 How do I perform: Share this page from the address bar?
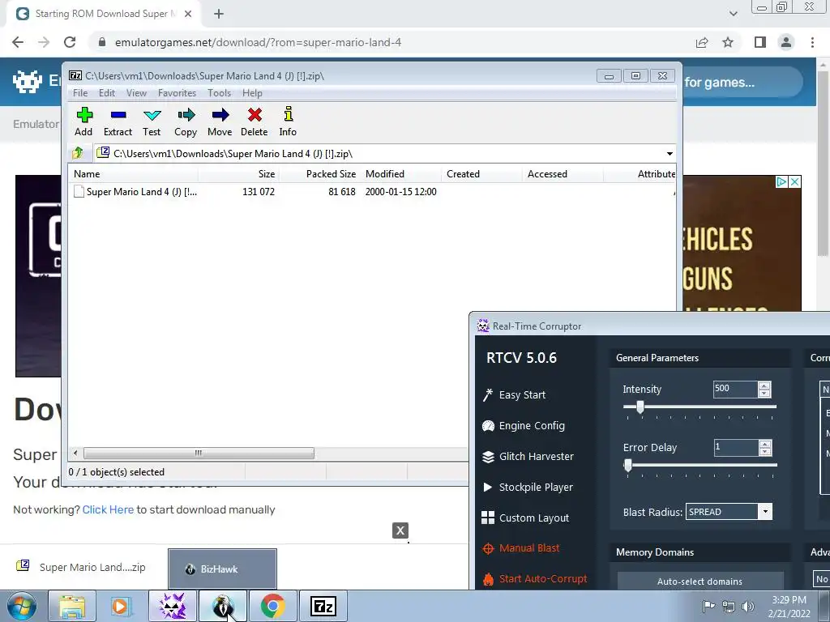point(702,42)
